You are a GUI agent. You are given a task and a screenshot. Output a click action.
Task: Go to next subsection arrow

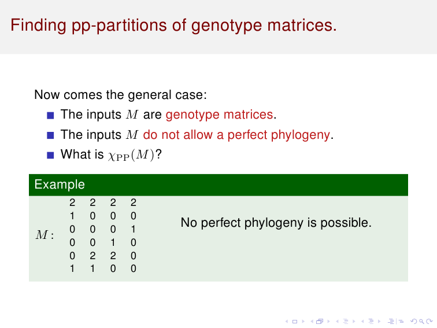coord(354,321)
